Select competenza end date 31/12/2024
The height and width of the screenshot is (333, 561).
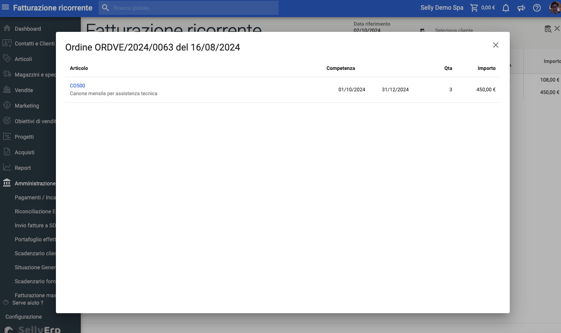[395, 89]
